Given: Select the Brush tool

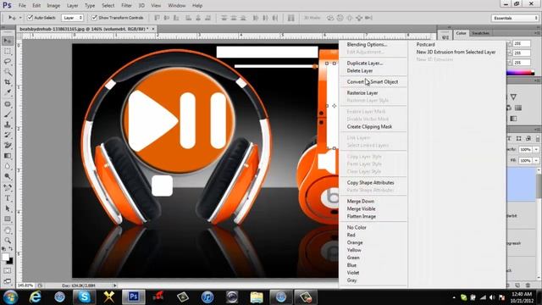Looking at the screenshot, I should click(x=8, y=114).
